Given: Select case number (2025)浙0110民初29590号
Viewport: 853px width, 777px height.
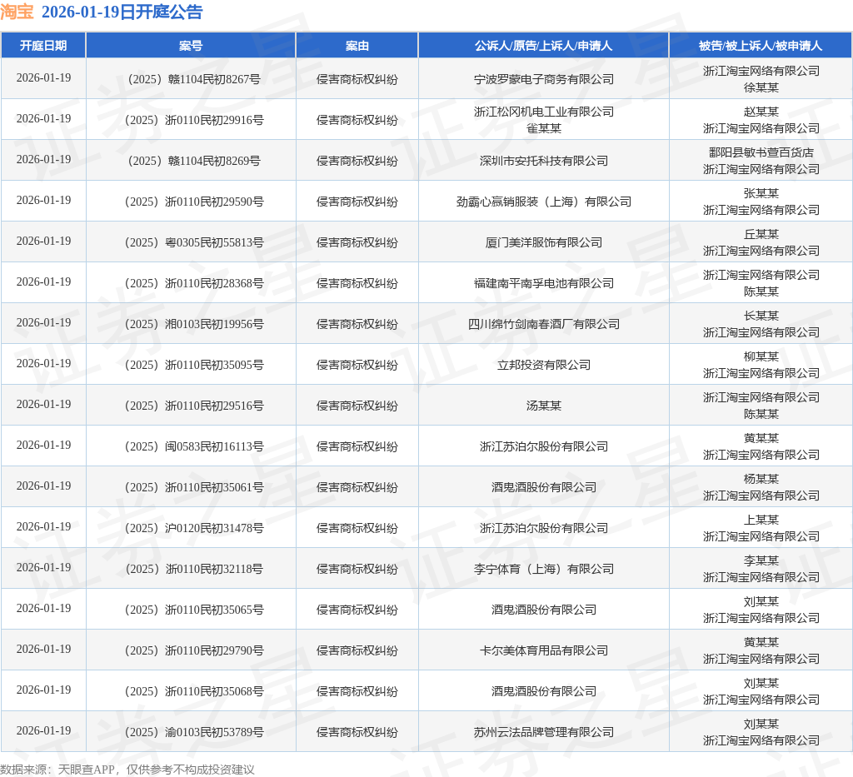Looking at the screenshot, I should pos(194,202).
